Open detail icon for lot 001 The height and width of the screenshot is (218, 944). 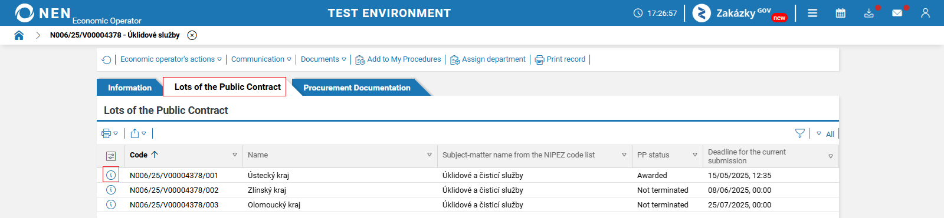pos(111,175)
